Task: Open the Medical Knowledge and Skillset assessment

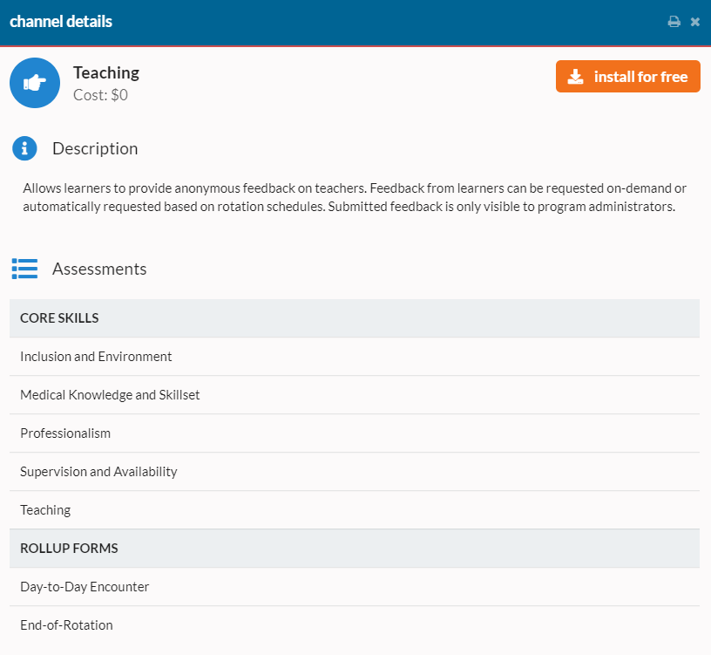Action: pos(110,394)
